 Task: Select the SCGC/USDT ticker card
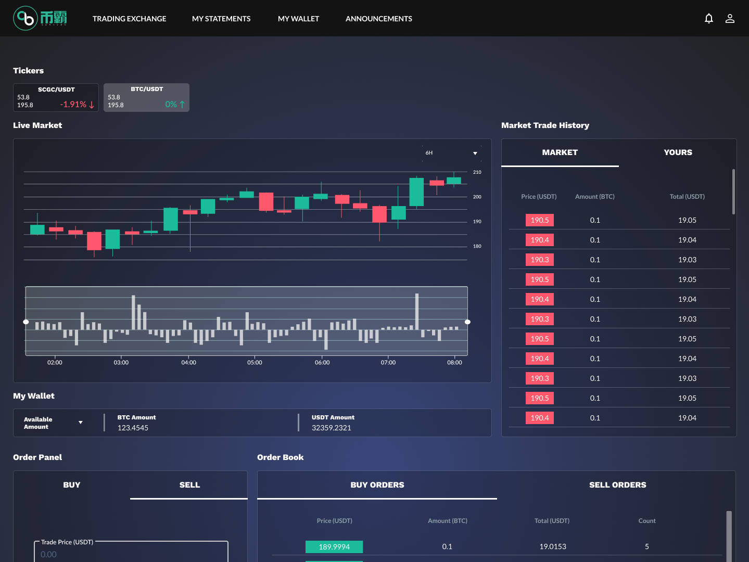tap(56, 97)
